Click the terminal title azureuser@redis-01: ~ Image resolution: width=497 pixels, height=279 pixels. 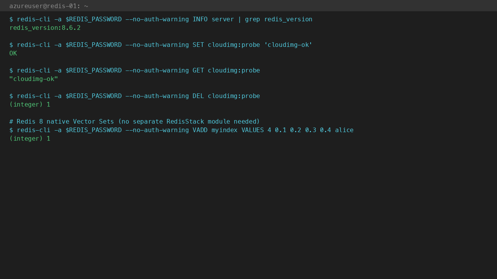click(x=49, y=6)
